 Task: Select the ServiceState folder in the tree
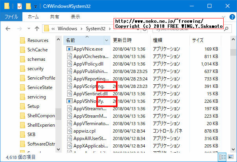[36, 87]
